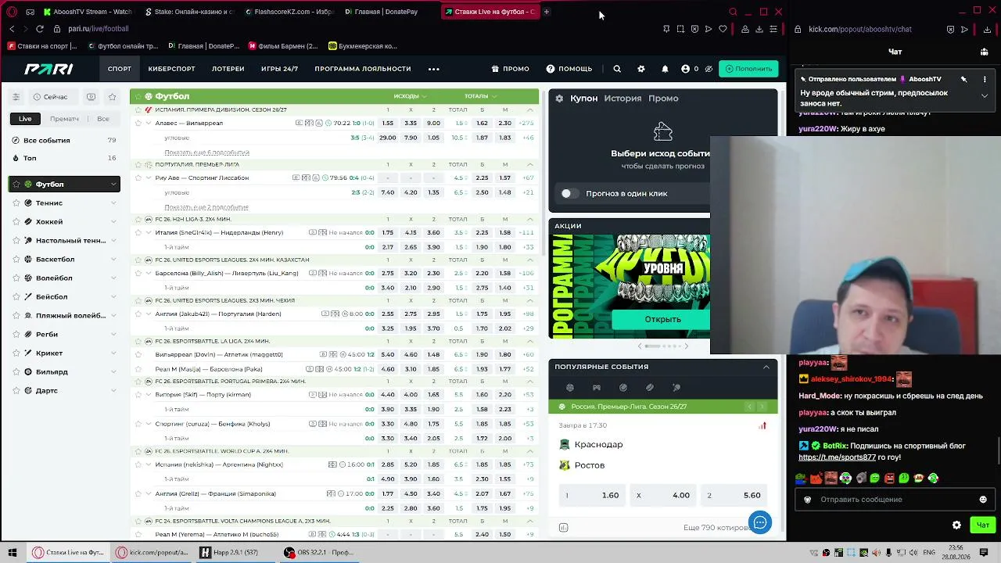This screenshot has height=563, width=1001.
Task: Open the site search magnifier in PARI header
Action: (617, 69)
